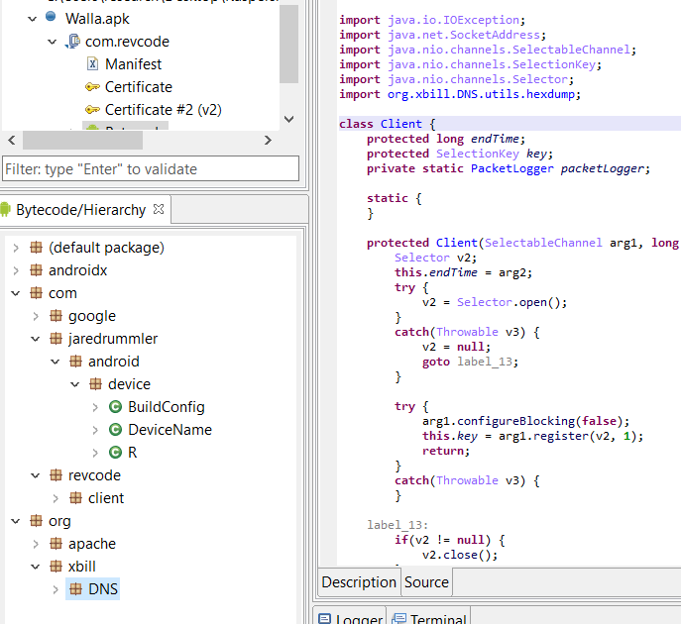This screenshot has width=681, height=624.
Task: Click the android package icon
Action: (x=75, y=362)
